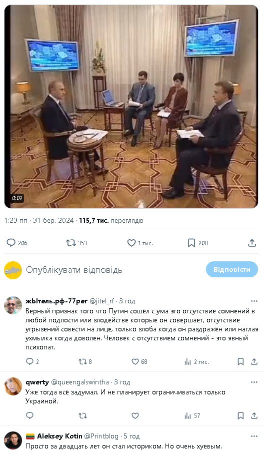Reply to jitel_rf's comment with 2 replies
264x457 pixels.
click(32, 362)
